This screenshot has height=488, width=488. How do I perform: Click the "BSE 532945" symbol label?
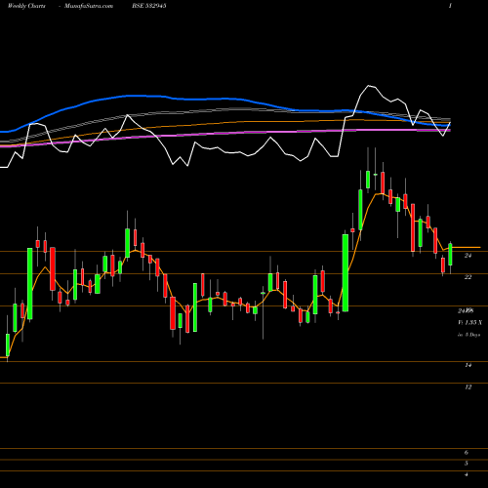(x=149, y=6)
